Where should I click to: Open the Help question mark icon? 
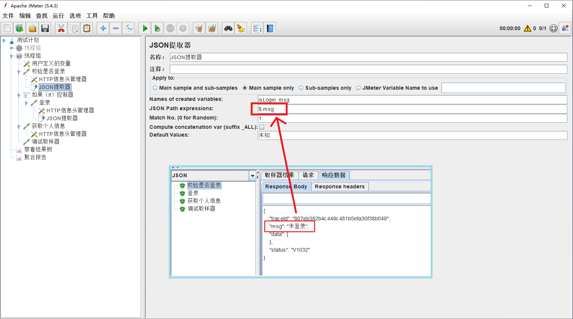point(270,28)
